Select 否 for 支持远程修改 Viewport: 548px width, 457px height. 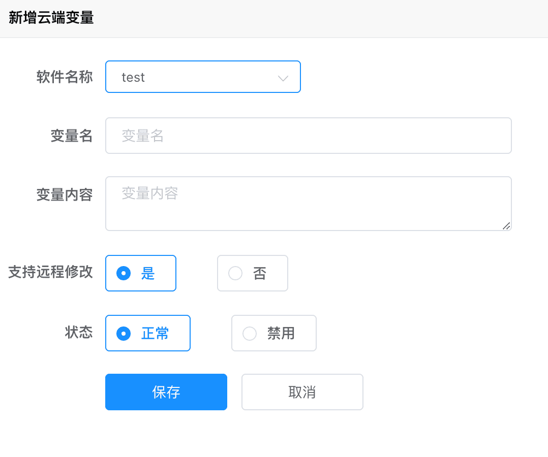click(252, 273)
